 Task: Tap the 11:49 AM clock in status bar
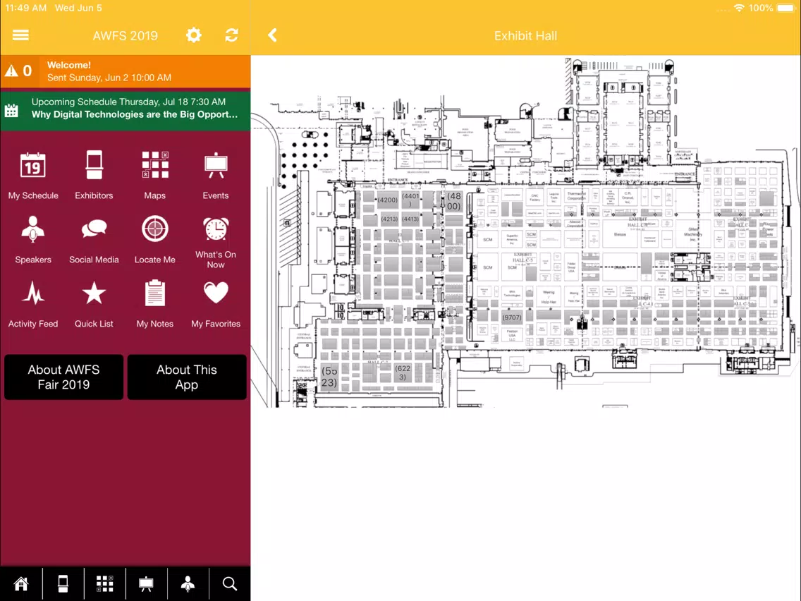click(x=25, y=8)
